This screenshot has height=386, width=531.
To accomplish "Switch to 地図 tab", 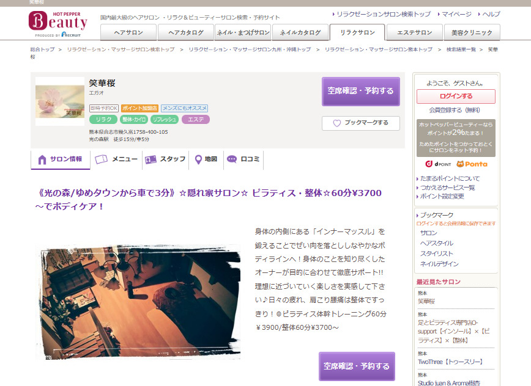I will click(x=206, y=159).
